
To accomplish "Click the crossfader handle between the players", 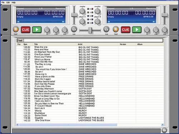I will pyautogui.click(x=90, y=30).
